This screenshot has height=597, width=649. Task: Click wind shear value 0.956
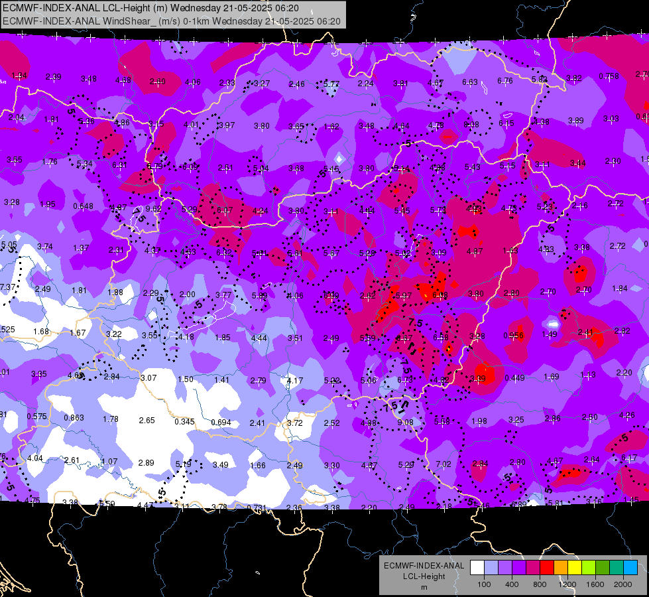(x=513, y=335)
